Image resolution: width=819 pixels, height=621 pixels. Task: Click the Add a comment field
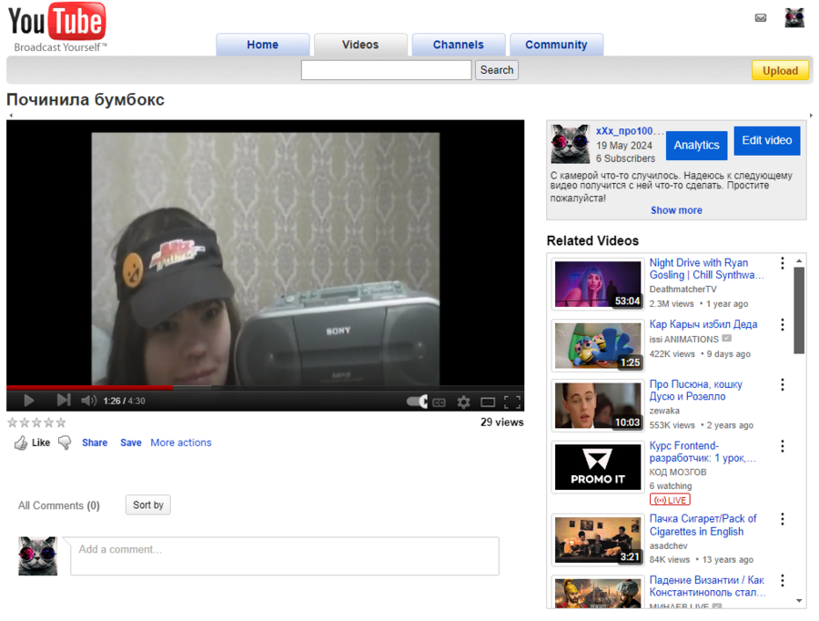point(285,556)
